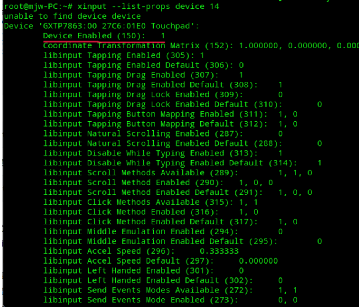Click 'libinput Middle Emulation Enabled (294)' line
Viewport: 359px width, 307px height.
[141, 232]
